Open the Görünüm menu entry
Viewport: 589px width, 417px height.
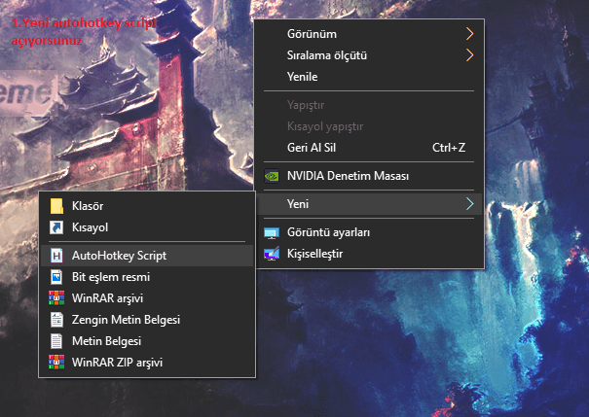tap(369, 34)
